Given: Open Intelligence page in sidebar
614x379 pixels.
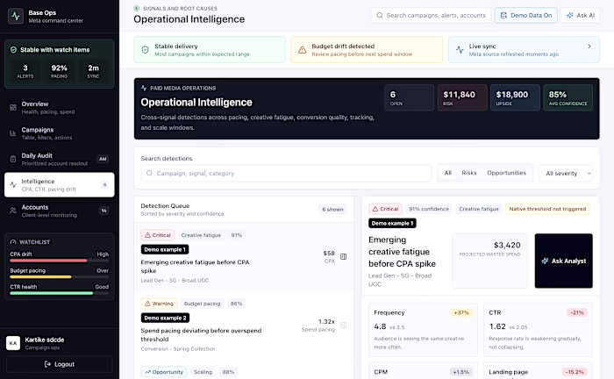Looking at the screenshot, I should click(x=59, y=185).
